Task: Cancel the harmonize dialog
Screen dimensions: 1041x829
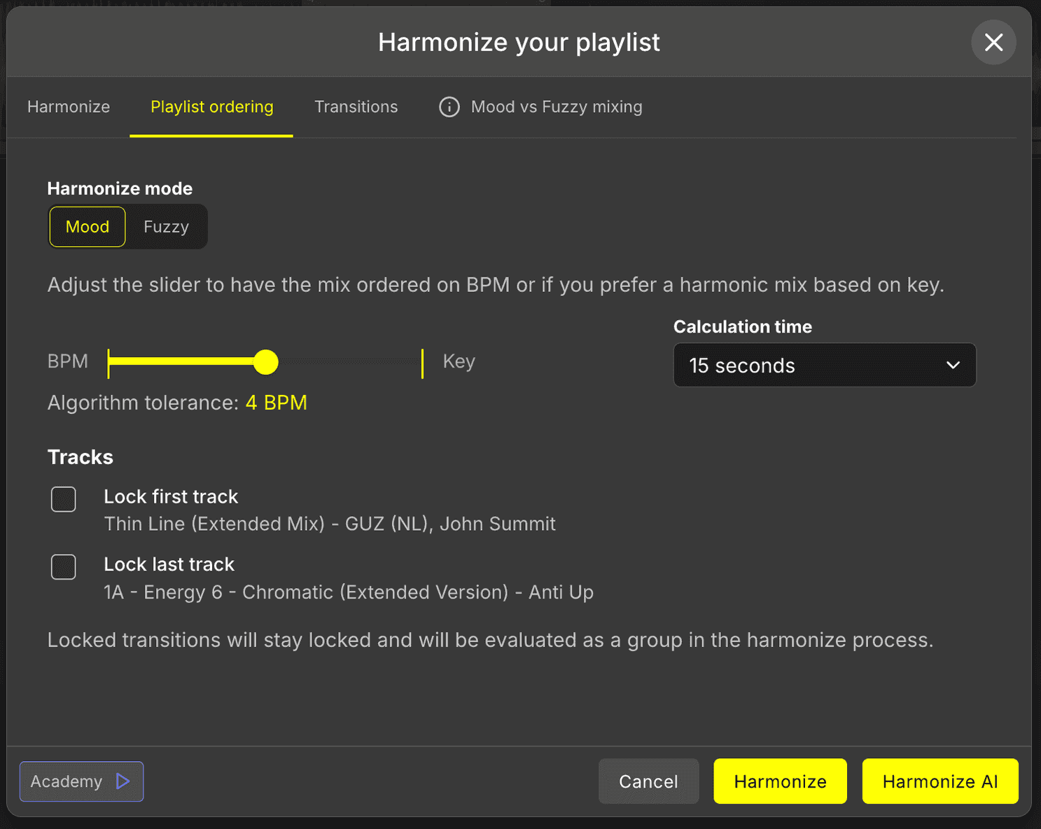Action: [x=648, y=781]
